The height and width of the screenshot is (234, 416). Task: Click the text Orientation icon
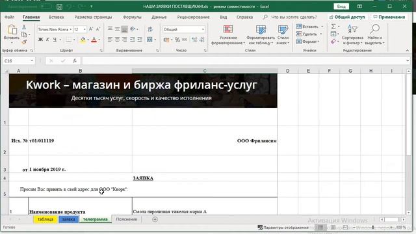pyautogui.click(x=133, y=29)
